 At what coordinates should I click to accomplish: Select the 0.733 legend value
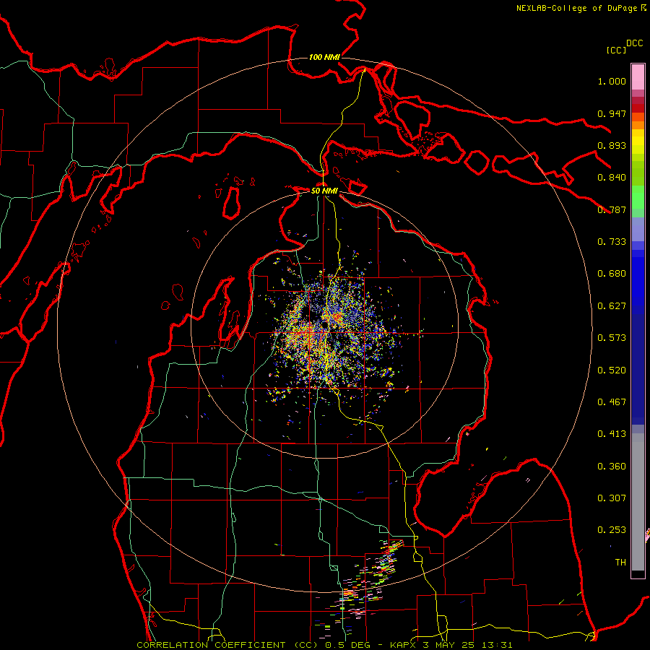[x=612, y=242]
